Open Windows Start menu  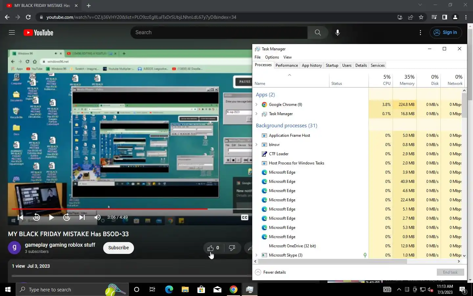pyautogui.click(x=8, y=289)
